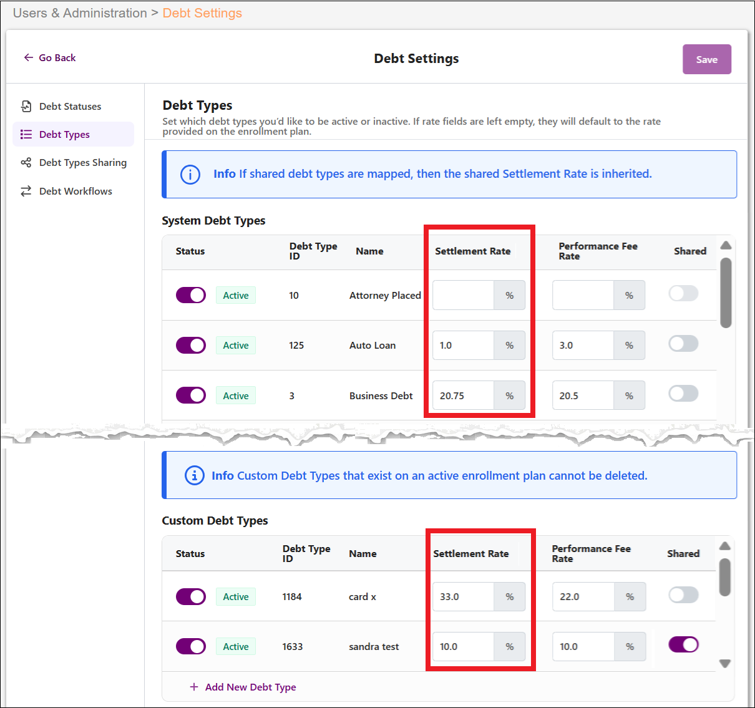Click the Business Debt name cell

pyautogui.click(x=381, y=395)
